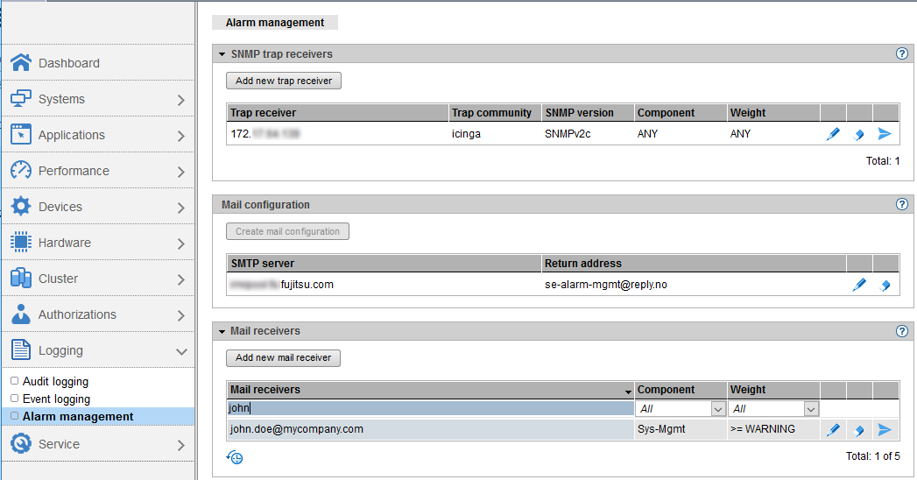Send test trap to SNMP receiver
This screenshot has height=480, width=917.
(885, 134)
